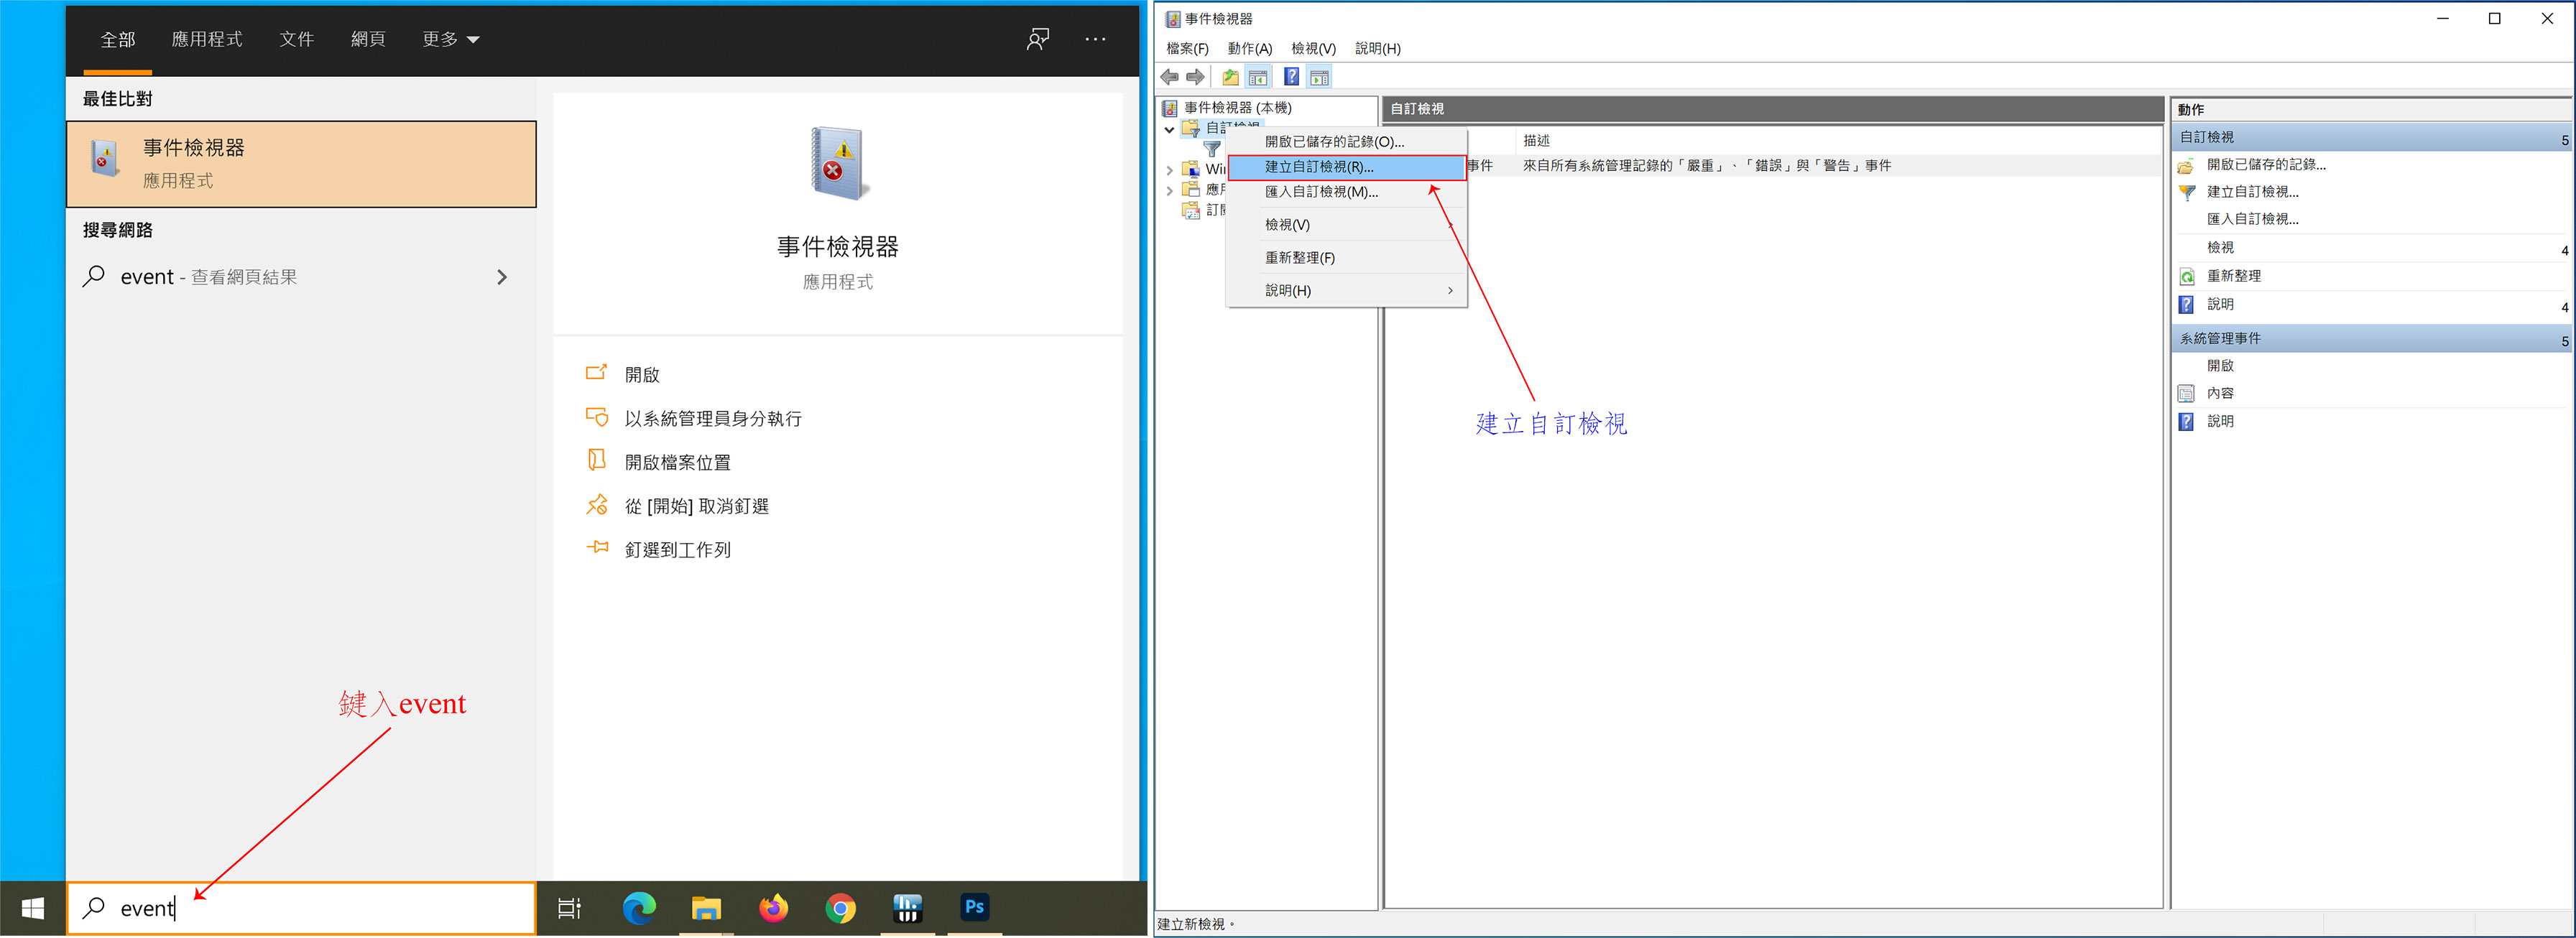Click the Forward arrow in Event Viewer toolbar

[x=1195, y=77]
